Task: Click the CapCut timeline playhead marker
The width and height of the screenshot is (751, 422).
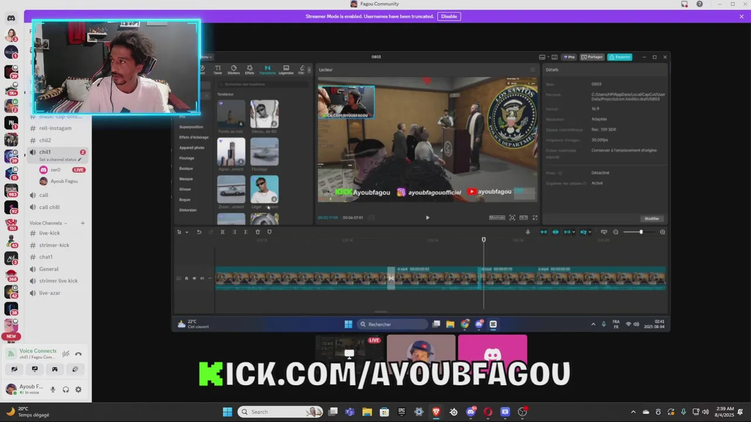Action: click(483, 240)
